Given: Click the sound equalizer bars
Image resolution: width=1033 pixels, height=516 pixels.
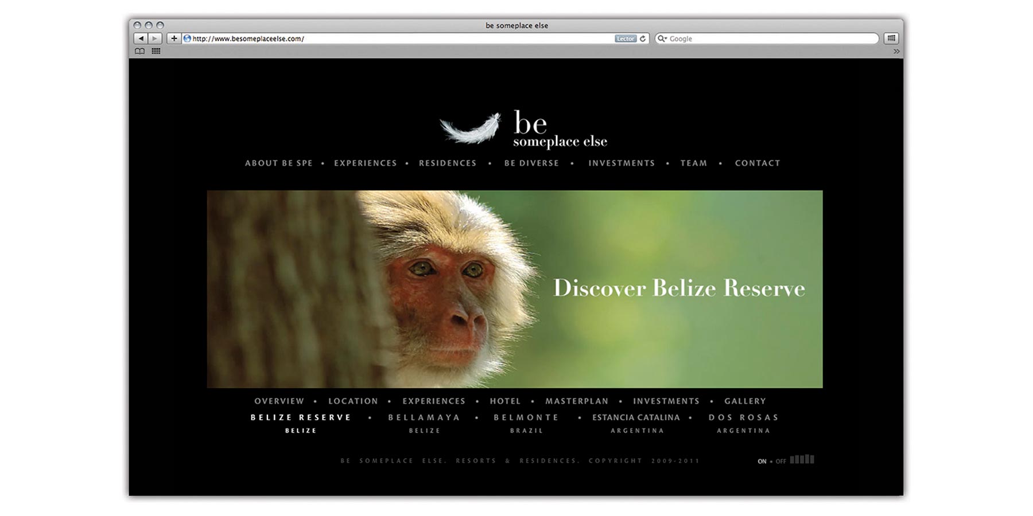Looking at the screenshot, I should pos(802,459).
